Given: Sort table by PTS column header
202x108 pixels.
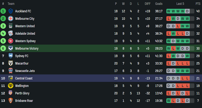Looking at the screenshot, I should (198, 4).
